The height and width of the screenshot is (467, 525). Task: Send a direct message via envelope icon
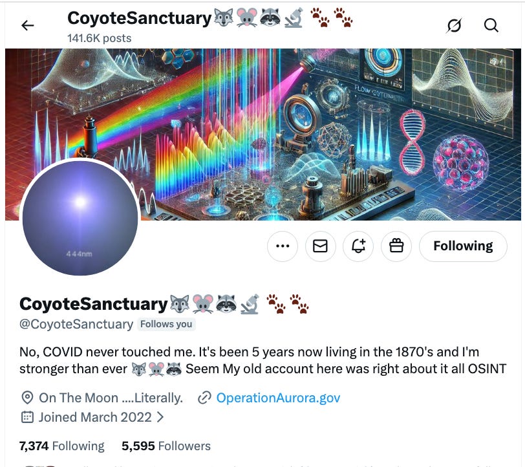321,246
